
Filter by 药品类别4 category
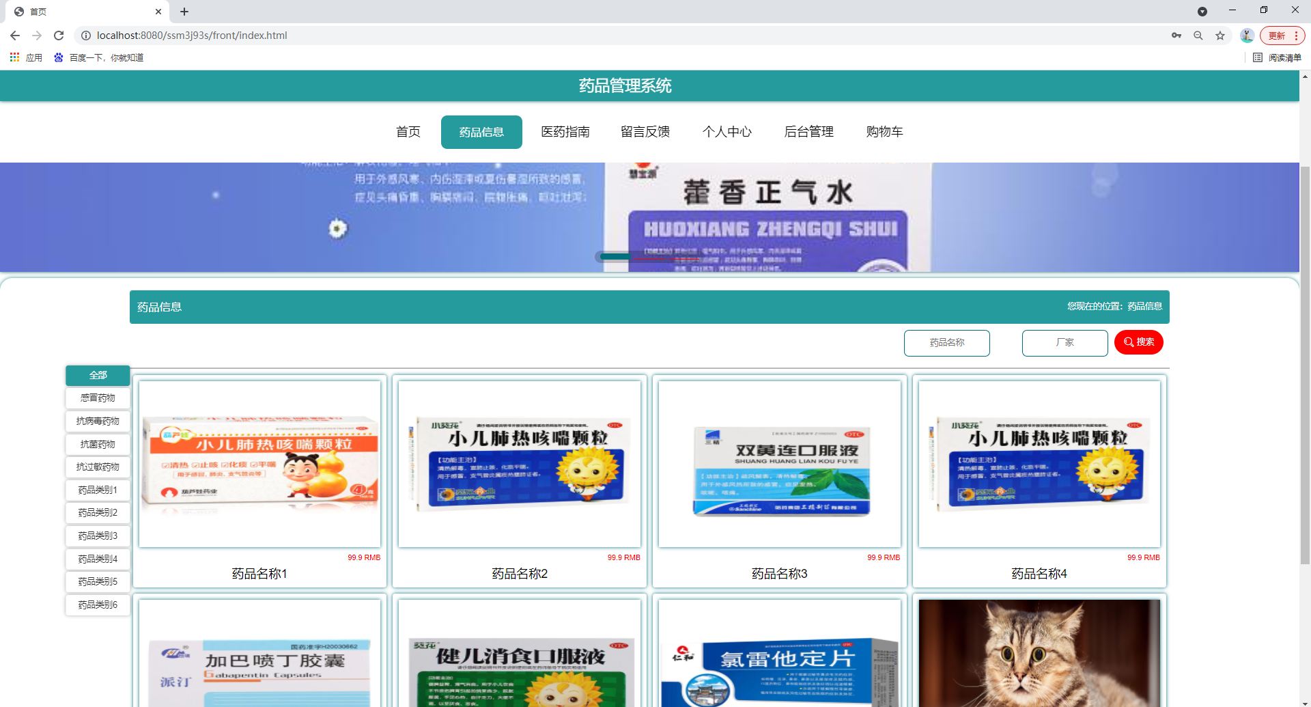coord(98,559)
